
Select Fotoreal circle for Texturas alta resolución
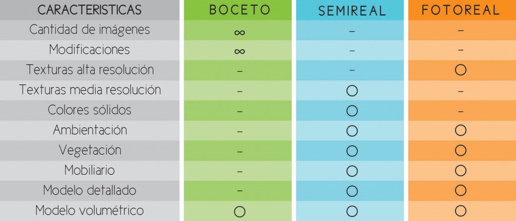click(x=461, y=70)
